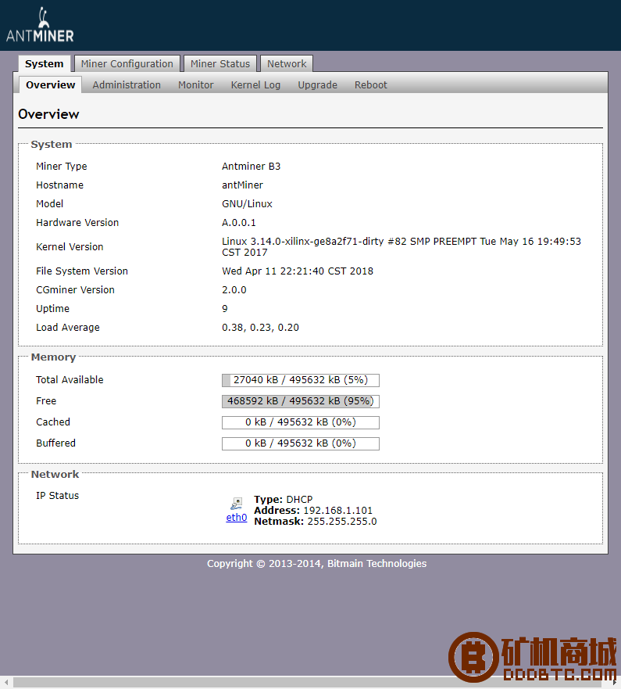Switch to the System tab
The image size is (621, 689).
click(x=44, y=63)
